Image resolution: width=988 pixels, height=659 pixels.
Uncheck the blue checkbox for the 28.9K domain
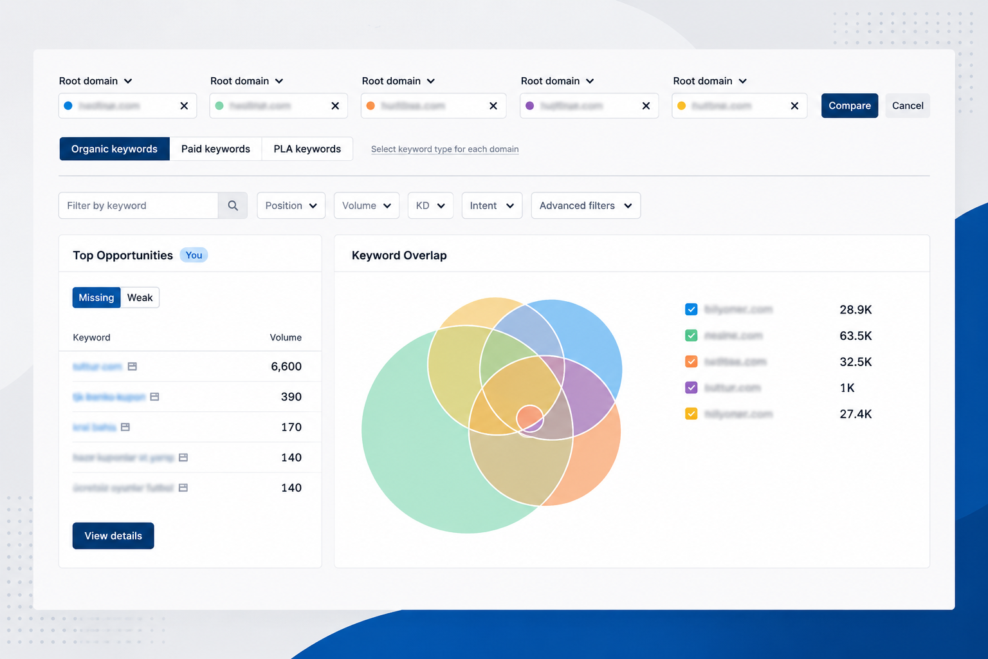point(691,310)
